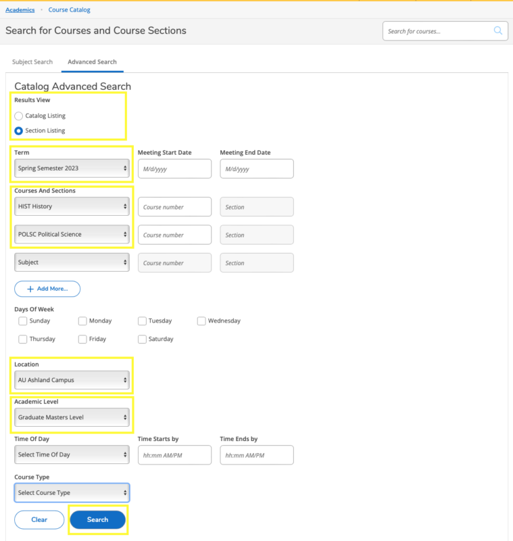The height and width of the screenshot is (541, 513).
Task: Open the Select Course Type dropdown
Action: (x=72, y=492)
